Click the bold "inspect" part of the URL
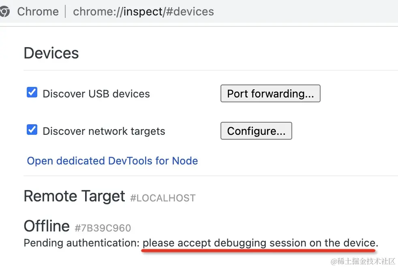 (x=143, y=11)
